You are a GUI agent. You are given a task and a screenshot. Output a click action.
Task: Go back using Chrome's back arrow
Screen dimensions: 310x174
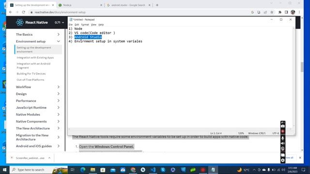[11, 12]
